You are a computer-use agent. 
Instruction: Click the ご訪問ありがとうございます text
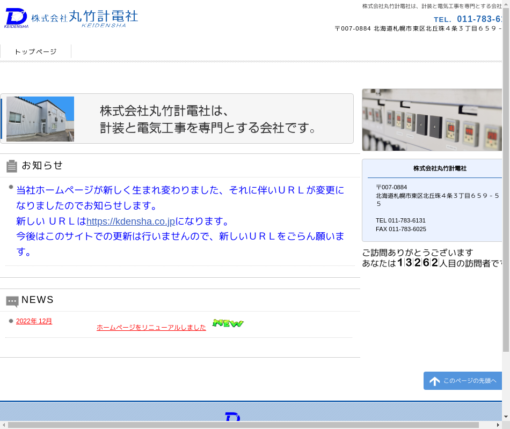click(x=418, y=253)
